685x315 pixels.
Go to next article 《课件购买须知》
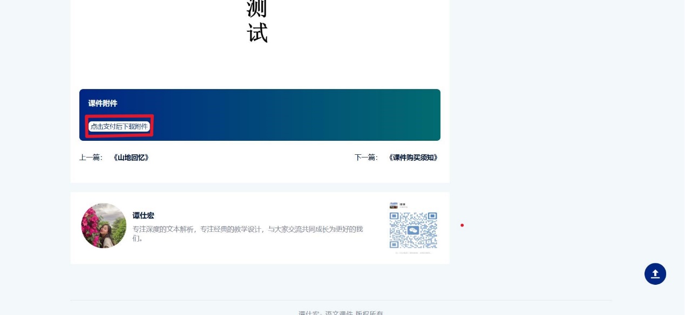click(x=413, y=157)
